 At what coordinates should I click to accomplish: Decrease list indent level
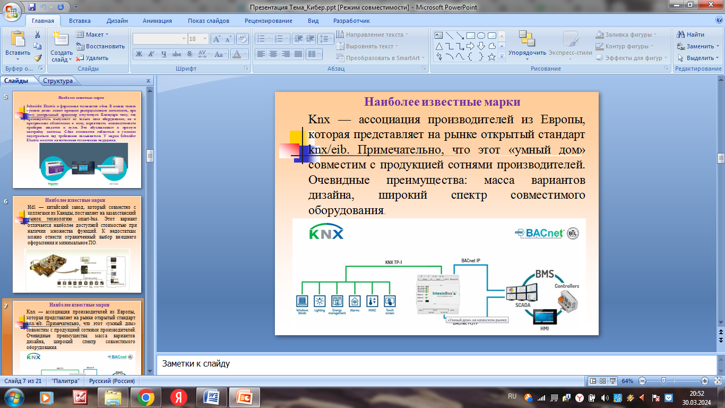point(297,39)
